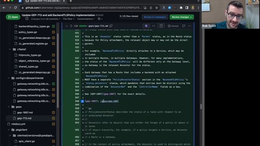Image resolution: width=260 pixels, height=146 pixels.
Task: Click modified badge beside gep-1897.md
Action: pos(53,113)
